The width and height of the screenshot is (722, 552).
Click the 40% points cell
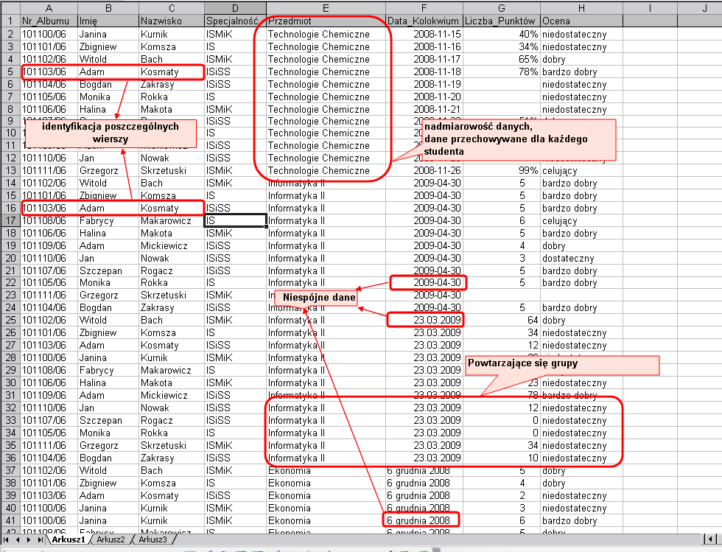coord(502,34)
